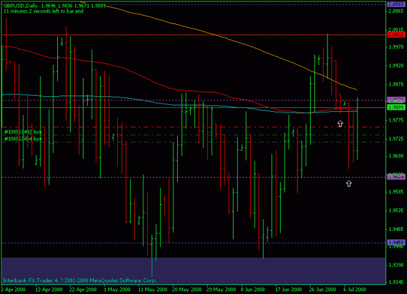407x294 pixels.
Task: Select the lower white arrow below 1.9624 line
Action: click(x=348, y=183)
